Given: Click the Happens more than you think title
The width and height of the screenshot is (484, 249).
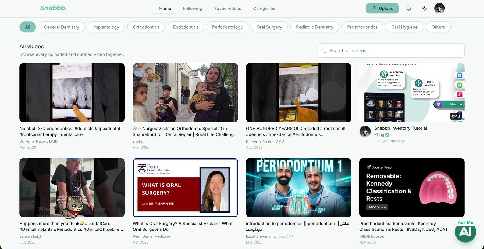Looking at the screenshot, I should point(71,226).
